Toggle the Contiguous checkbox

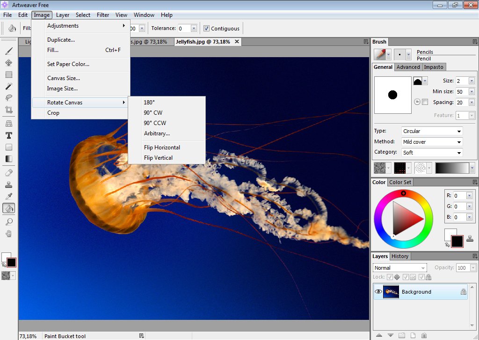206,28
